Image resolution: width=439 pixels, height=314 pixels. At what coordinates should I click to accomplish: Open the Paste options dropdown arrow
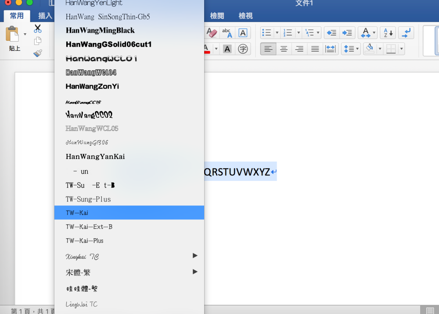coord(25,34)
